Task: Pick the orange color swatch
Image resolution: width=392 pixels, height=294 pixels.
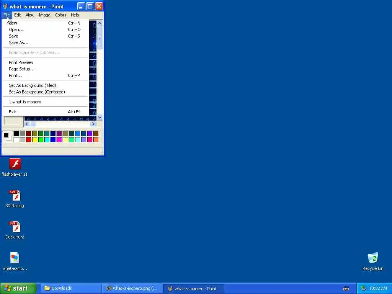Action: (96, 139)
